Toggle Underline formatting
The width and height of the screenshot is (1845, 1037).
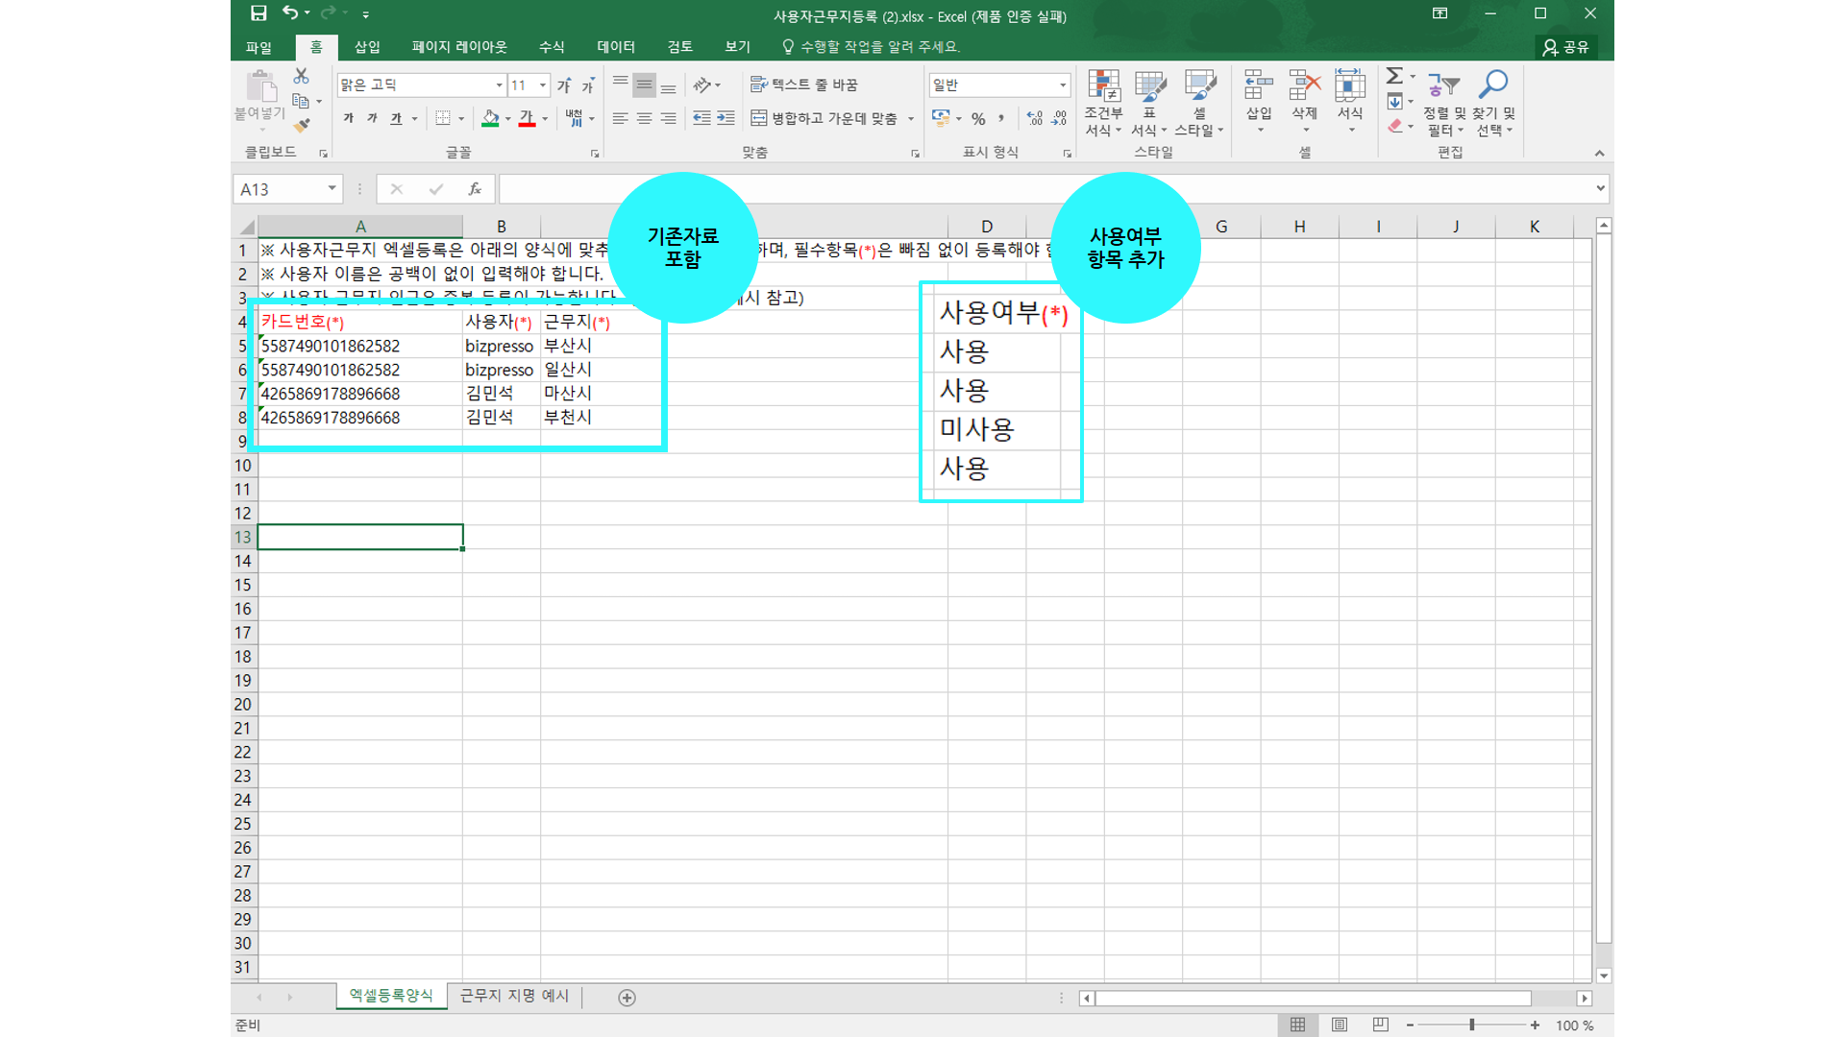pyautogui.click(x=396, y=118)
